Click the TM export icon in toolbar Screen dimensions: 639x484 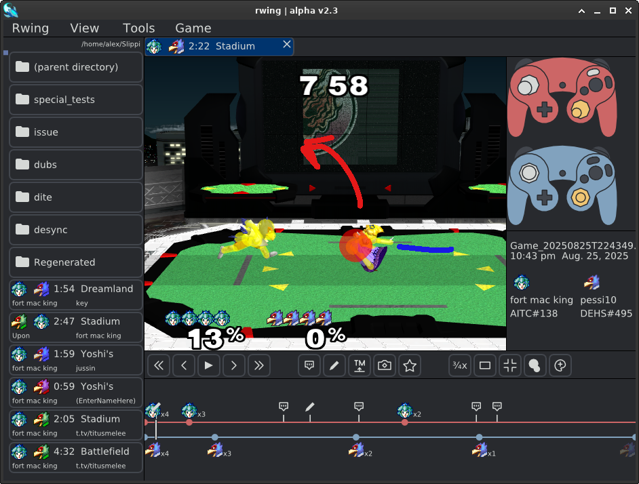[360, 365]
